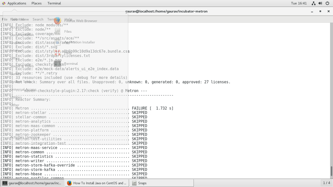This screenshot has height=187, width=333.
Task: Select the Sundry category
Action: click(x=16, y=74)
